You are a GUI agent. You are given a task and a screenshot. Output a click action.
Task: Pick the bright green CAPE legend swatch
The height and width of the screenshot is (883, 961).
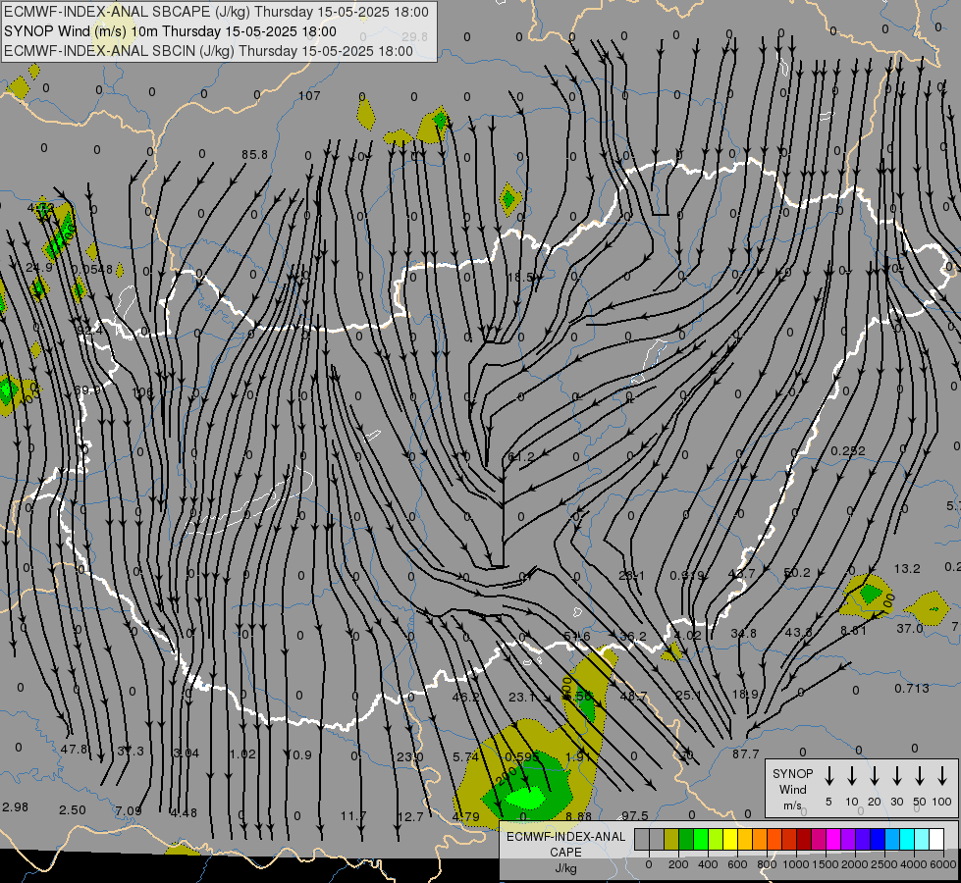pos(701,839)
